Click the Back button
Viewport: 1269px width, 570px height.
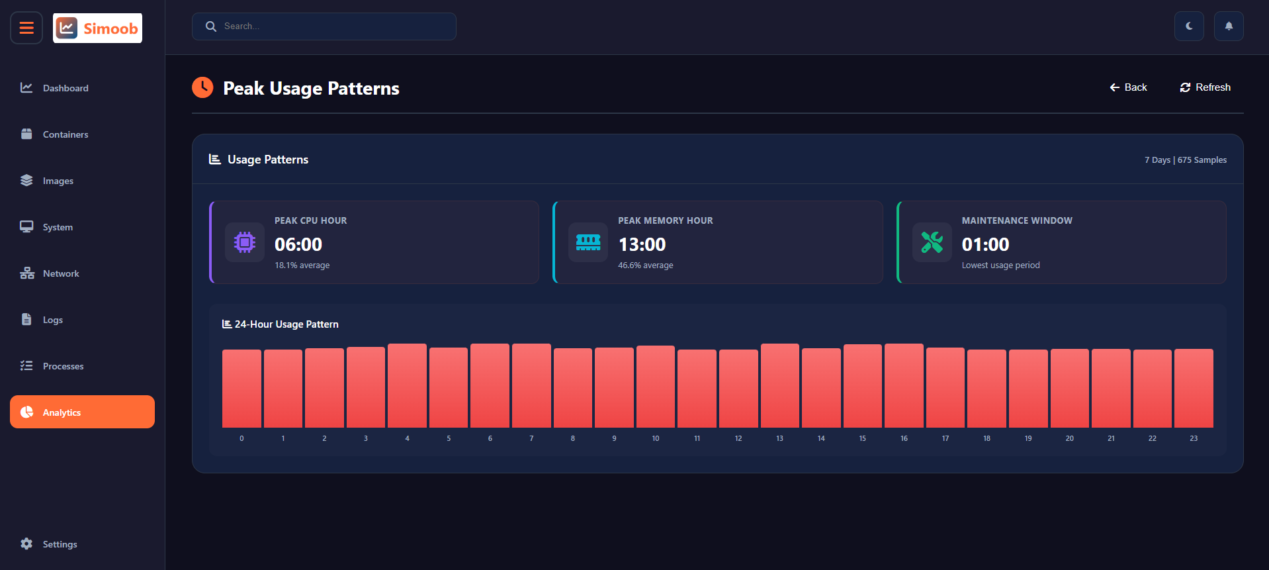point(1128,87)
